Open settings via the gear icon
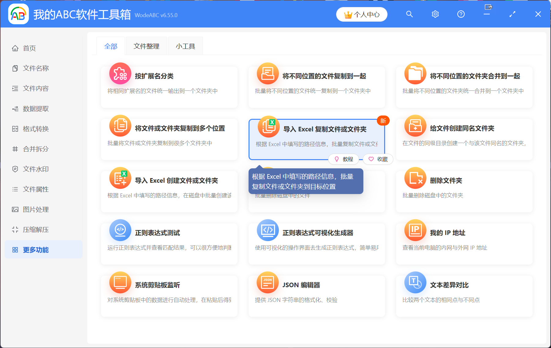Image resolution: width=551 pixels, height=348 pixels. pos(435,14)
